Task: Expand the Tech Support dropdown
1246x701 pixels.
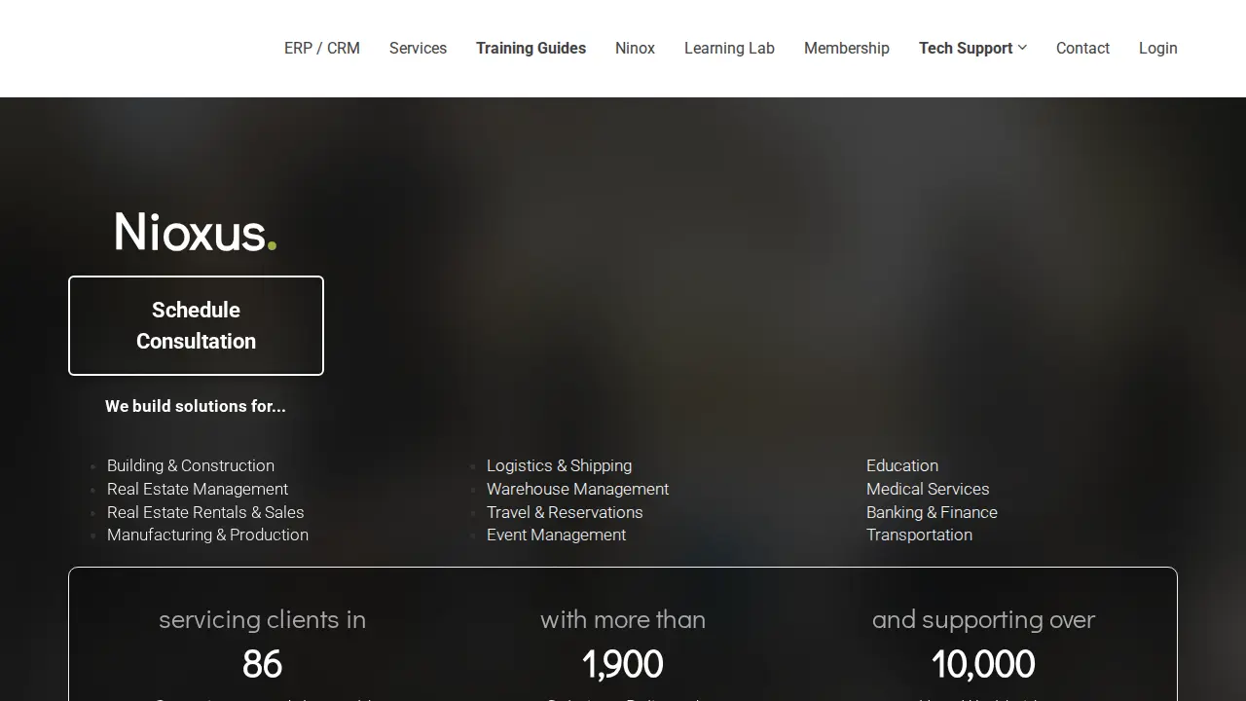Action: (972, 48)
